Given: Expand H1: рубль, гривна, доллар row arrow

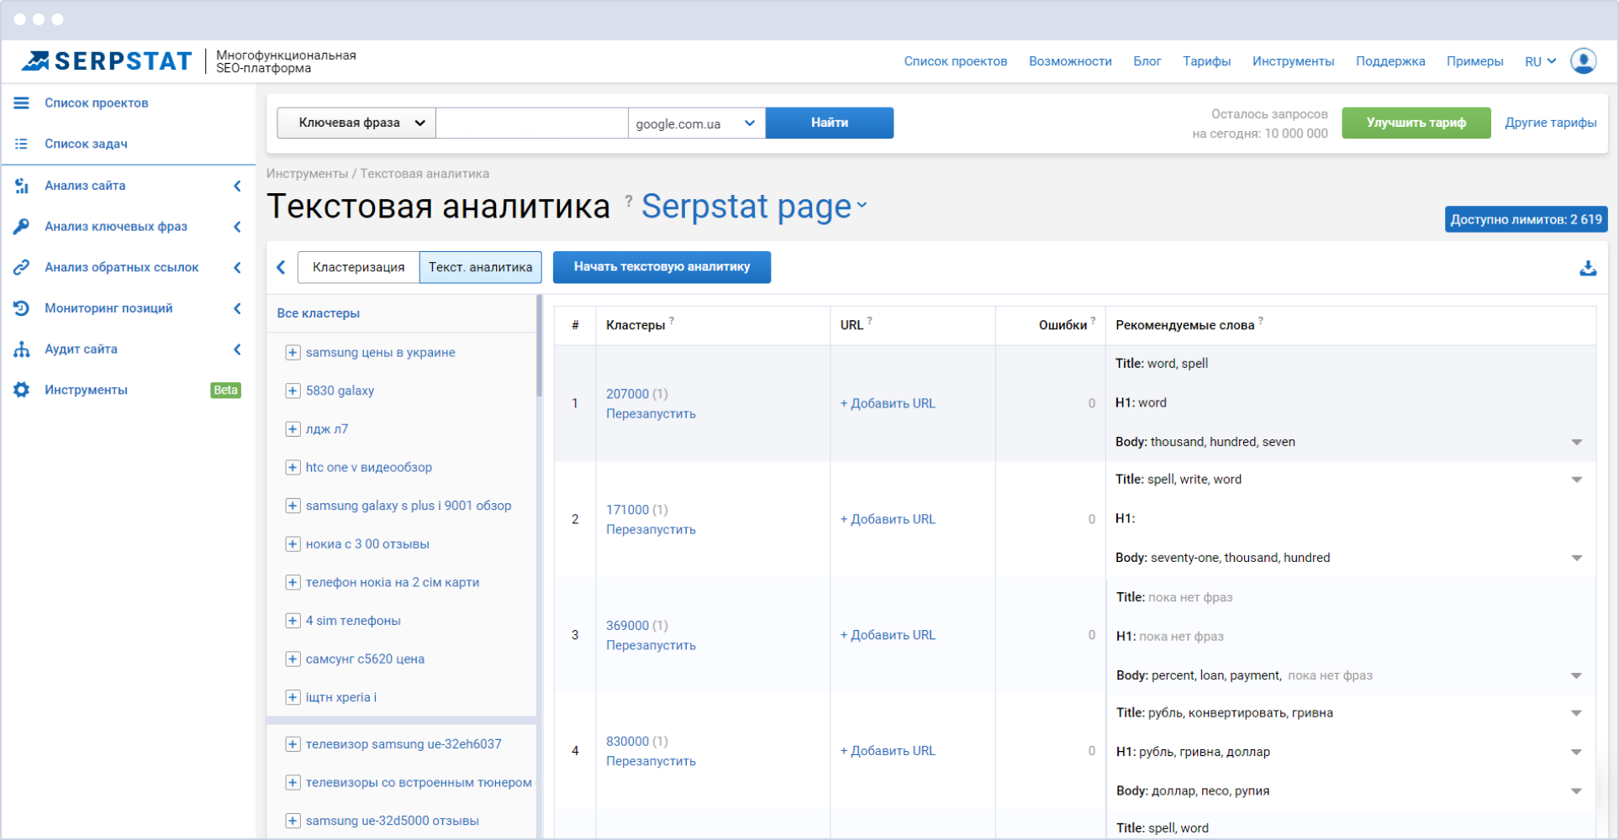Looking at the screenshot, I should click(1577, 752).
